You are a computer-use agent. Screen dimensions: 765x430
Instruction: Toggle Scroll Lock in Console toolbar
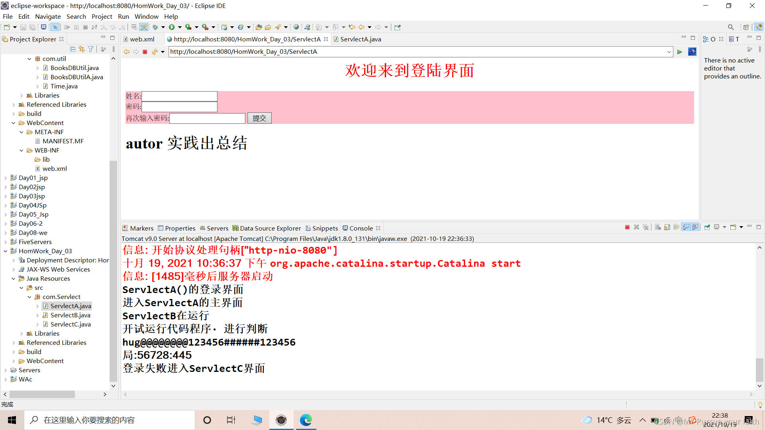[667, 227]
